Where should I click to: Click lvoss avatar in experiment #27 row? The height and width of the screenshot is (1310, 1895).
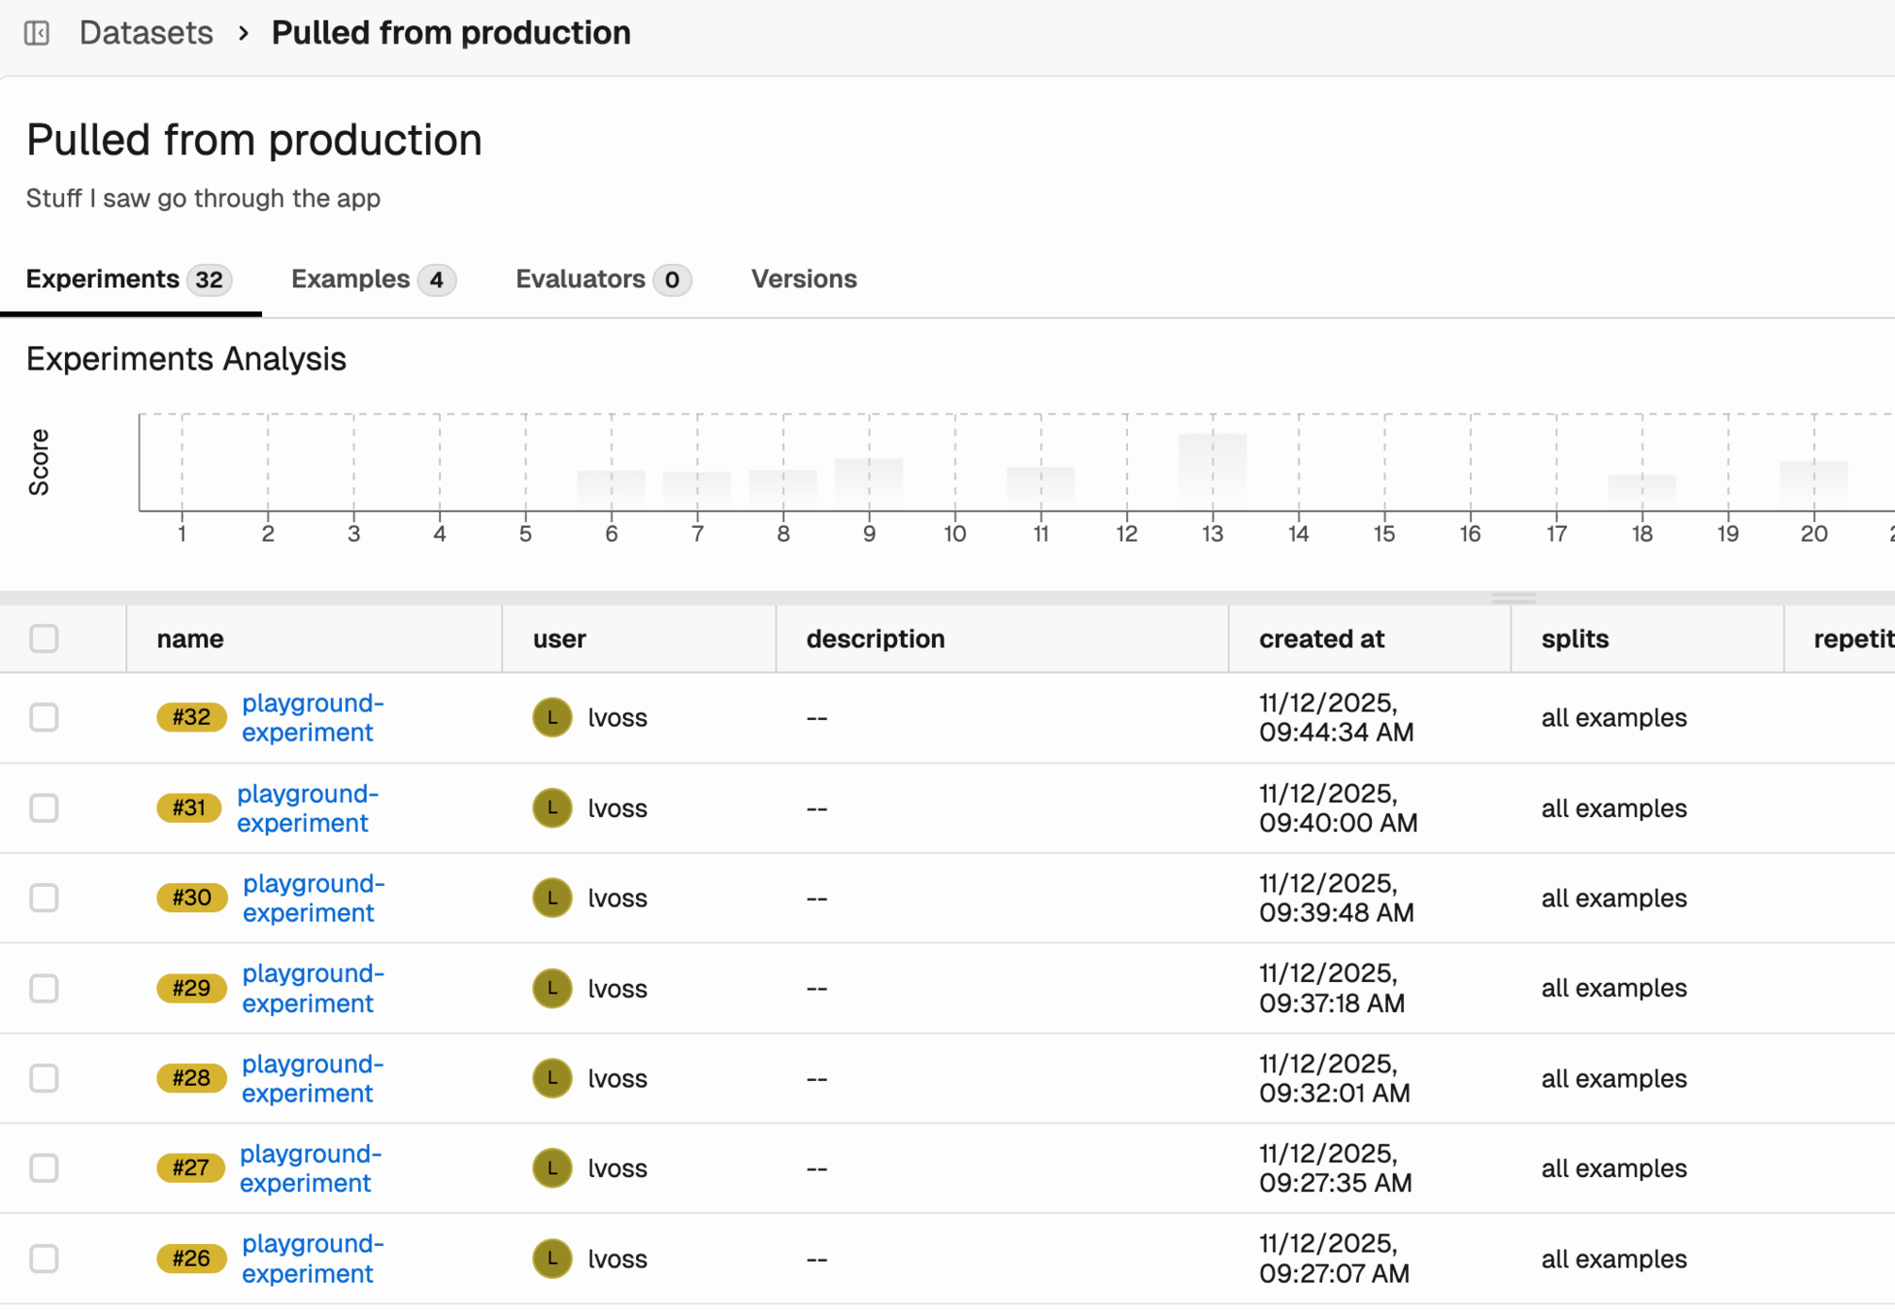click(x=551, y=1168)
